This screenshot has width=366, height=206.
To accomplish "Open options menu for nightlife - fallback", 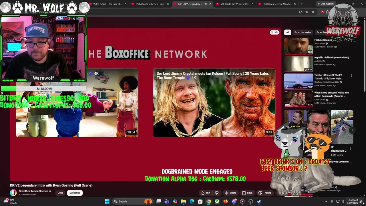I will pyautogui.click(x=352, y=58).
